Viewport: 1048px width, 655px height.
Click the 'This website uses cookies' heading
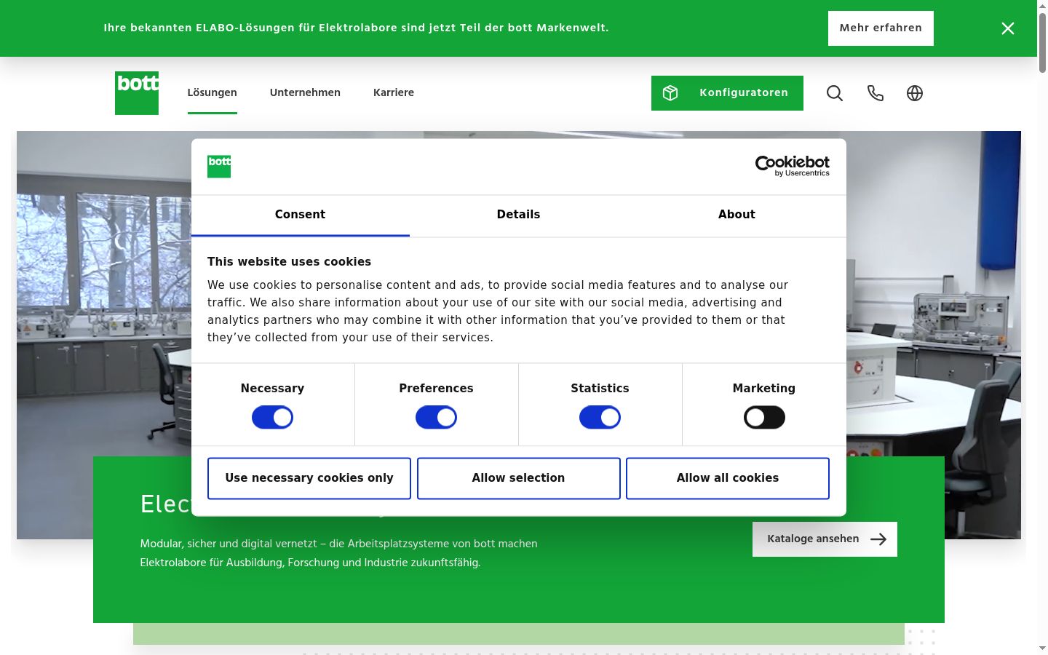pos(289,262)
